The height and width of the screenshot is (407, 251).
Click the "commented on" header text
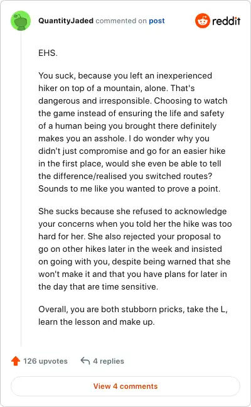pos(121,21)
